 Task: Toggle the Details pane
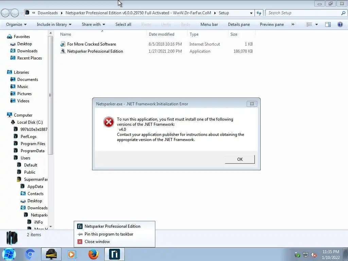239,24
